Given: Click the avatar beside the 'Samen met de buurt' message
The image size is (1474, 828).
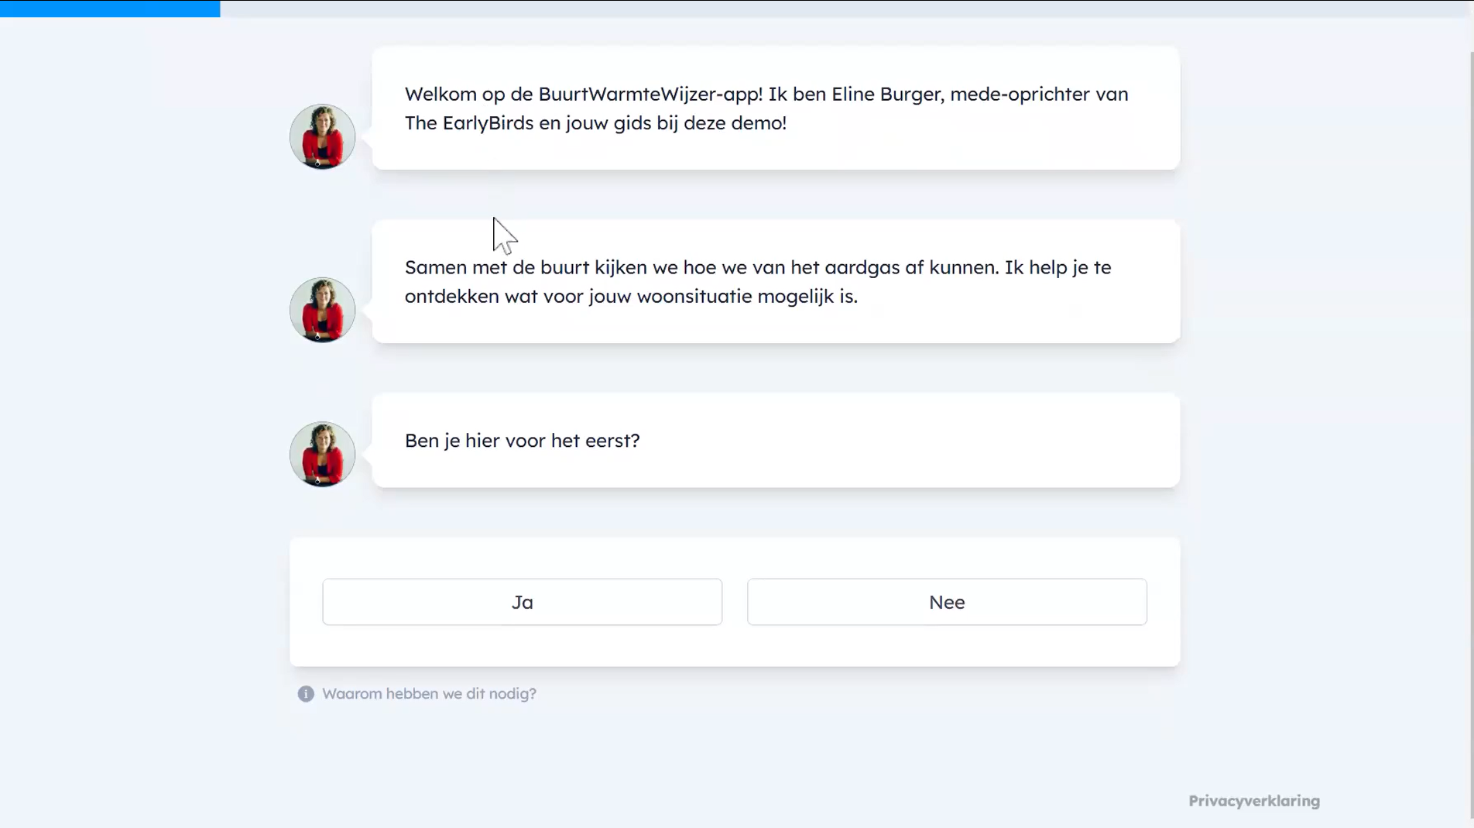Looking at the screenshot, I should point(322,310).
